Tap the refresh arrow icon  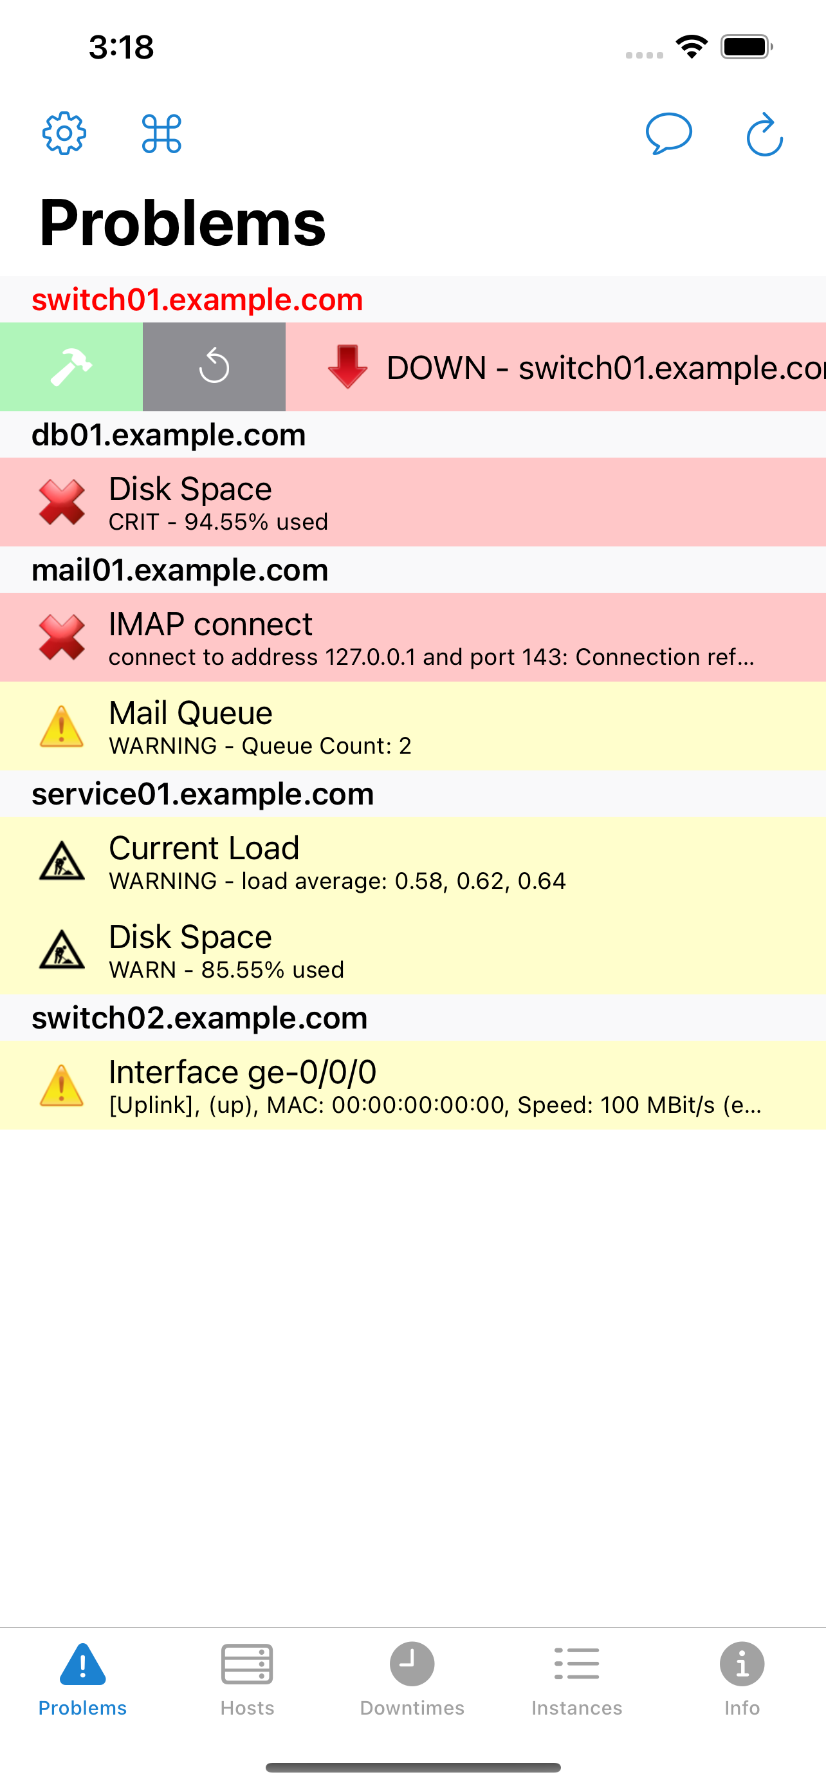tap(764, 133)
